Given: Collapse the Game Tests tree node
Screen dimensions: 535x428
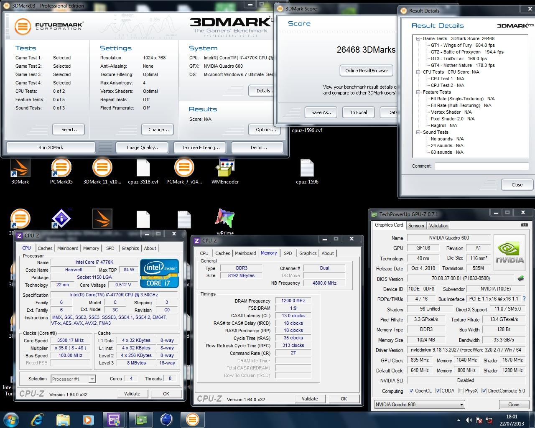Looking at the screenshot, I should tap(418, 38).
